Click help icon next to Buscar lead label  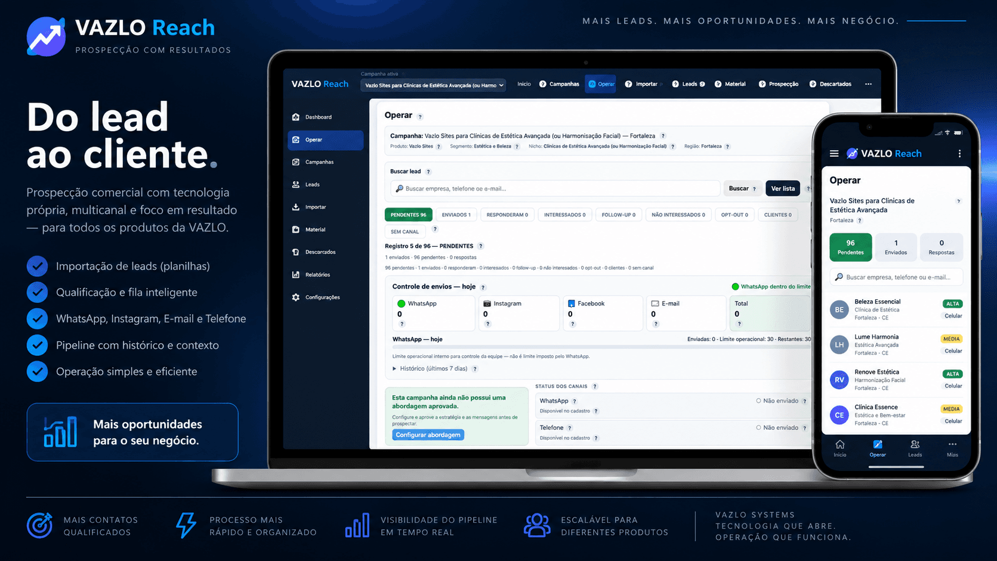click(428, 172)
